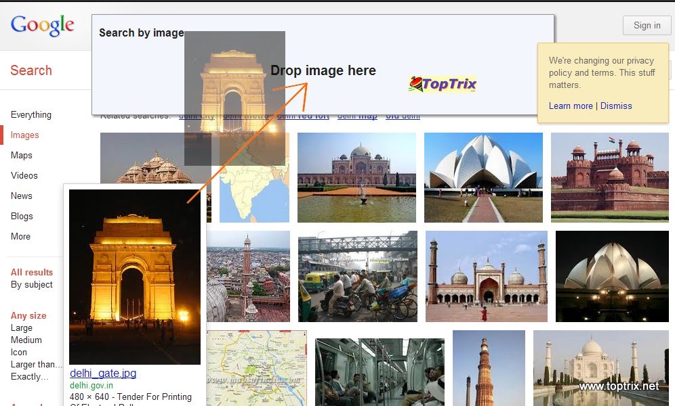675x406 pixels.
Task: Select News in the left sidebar
Action: tap(21, 196)
